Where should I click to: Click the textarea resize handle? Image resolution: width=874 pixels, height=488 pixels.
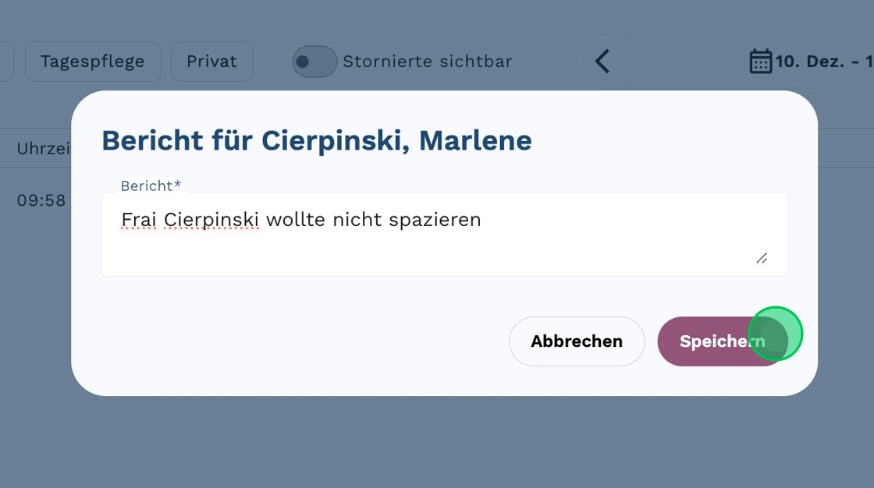tap(762, 258)
